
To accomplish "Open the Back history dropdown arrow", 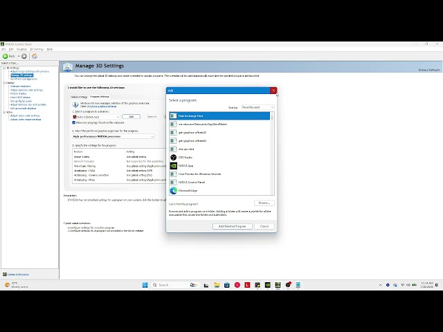I will [x=19, y=56].
